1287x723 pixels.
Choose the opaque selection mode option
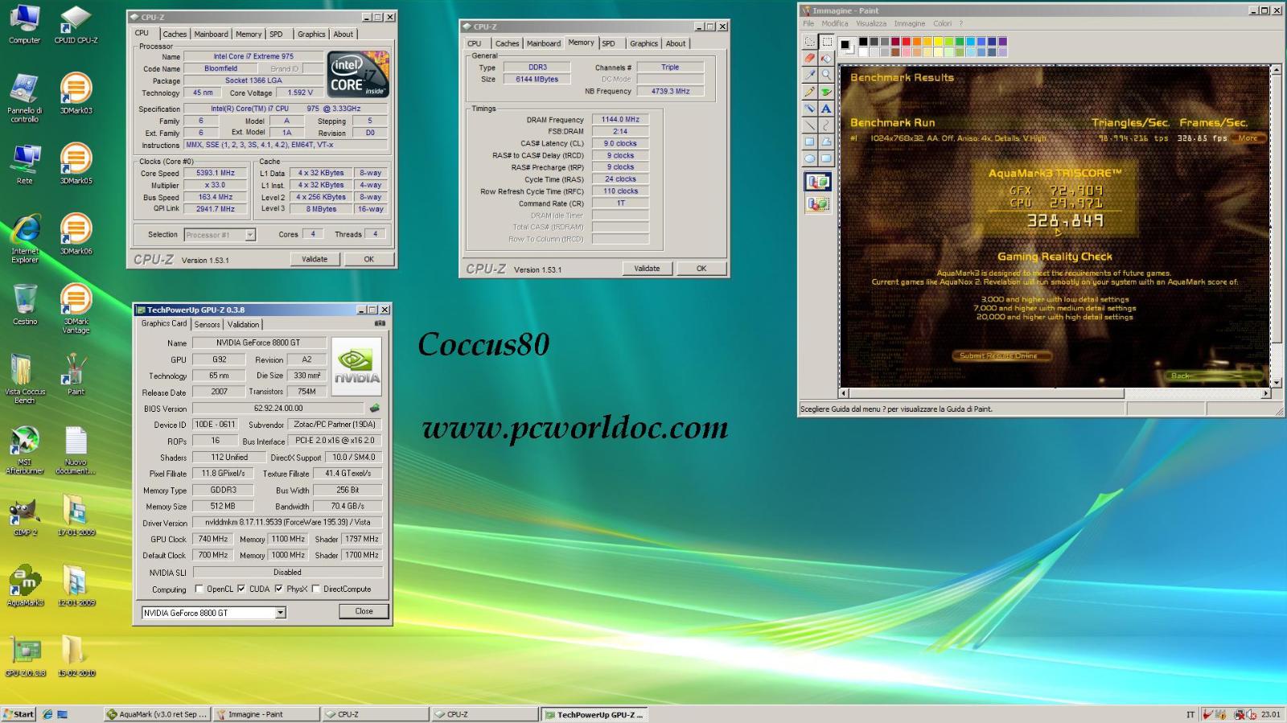pyautogui.click(x=818, y=182)
